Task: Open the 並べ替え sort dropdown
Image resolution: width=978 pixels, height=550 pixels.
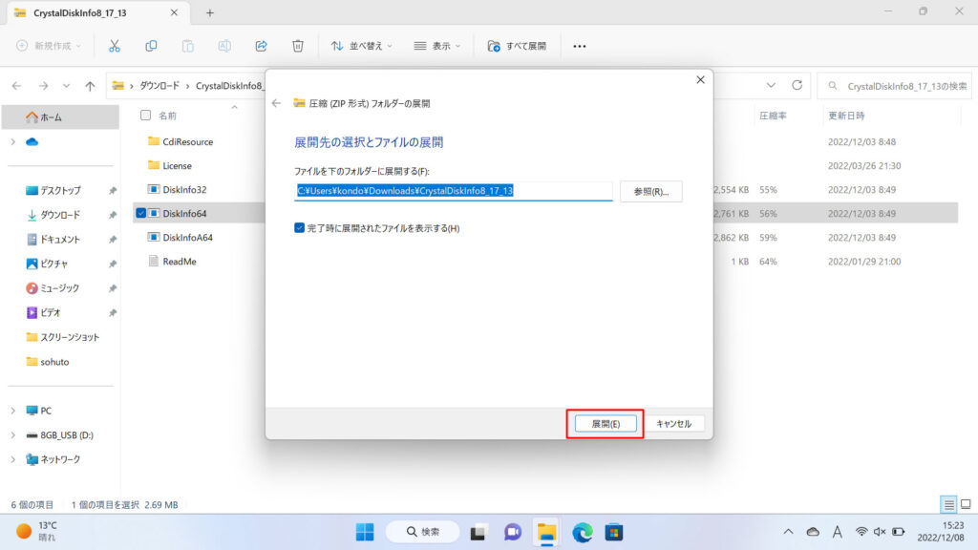Action: pos(362,46)
